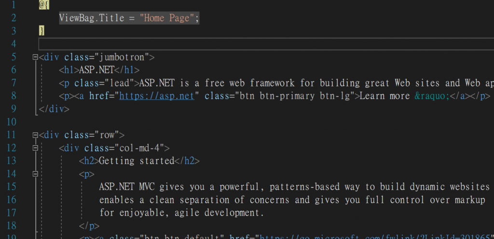Click the closing </p> tag on line 18

click(x=89, y=226)
